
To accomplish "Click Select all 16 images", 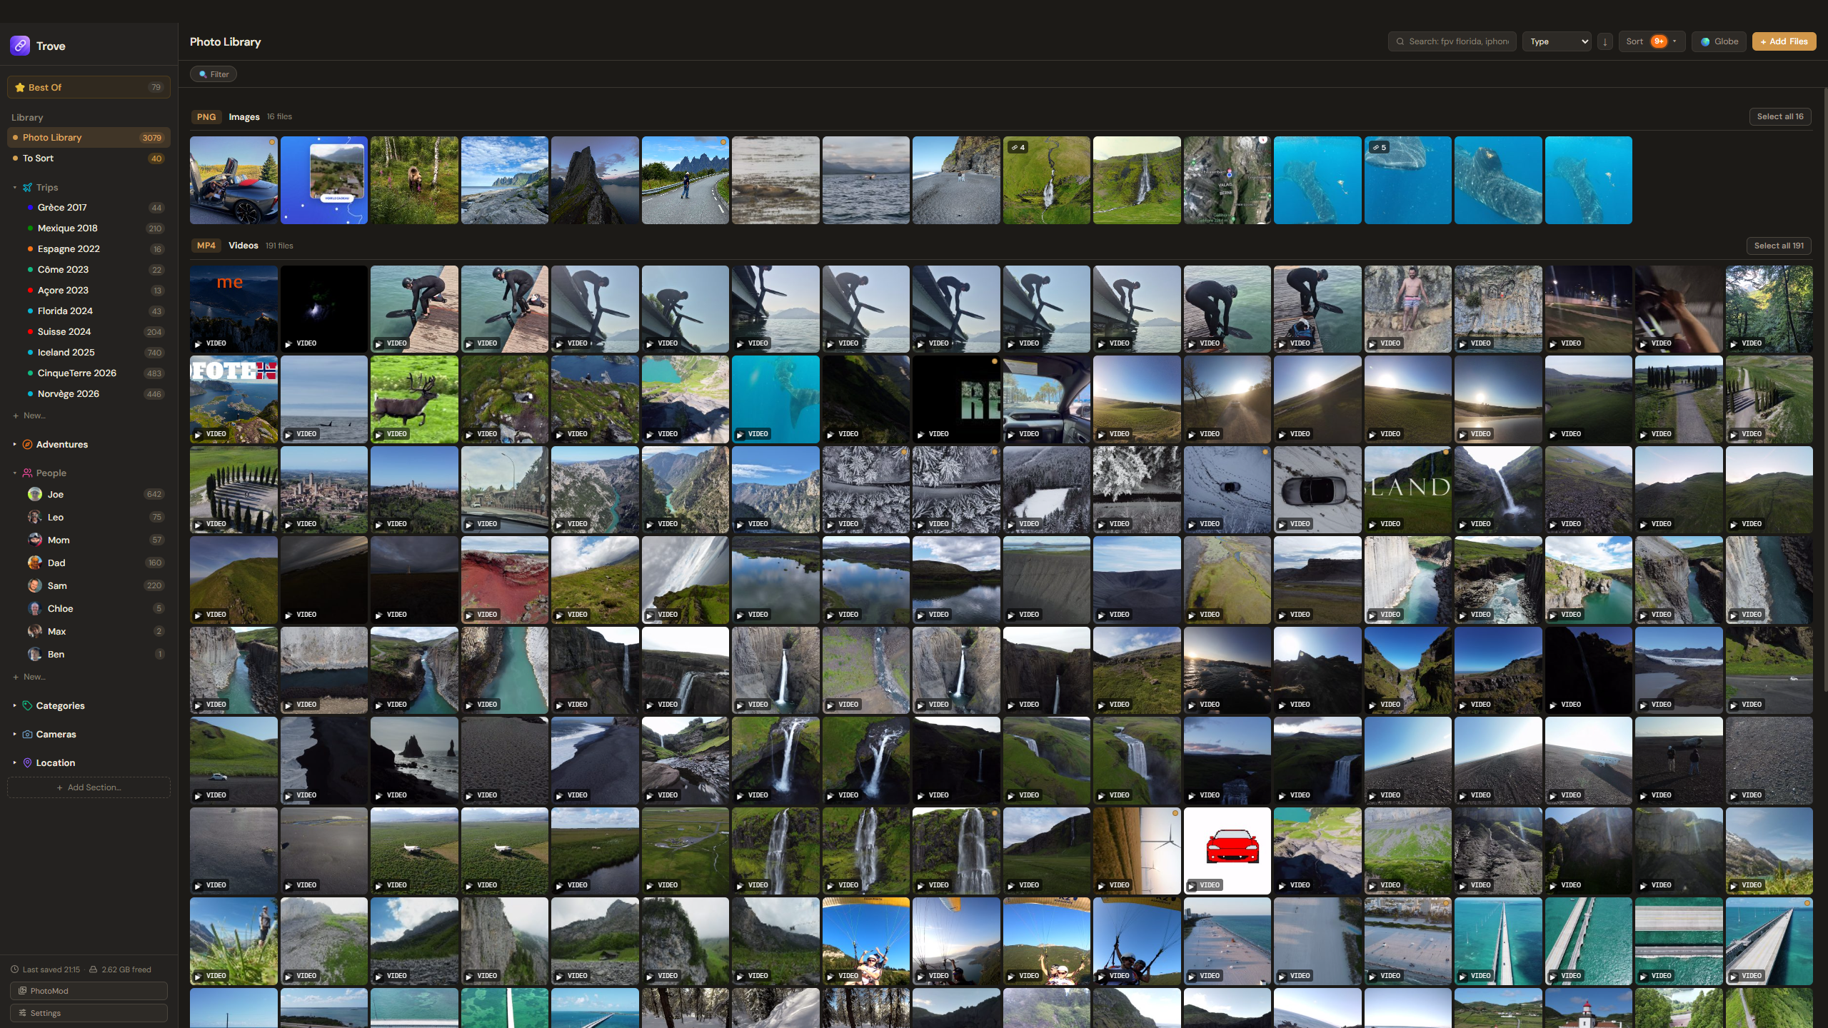I will point(1780,116).
